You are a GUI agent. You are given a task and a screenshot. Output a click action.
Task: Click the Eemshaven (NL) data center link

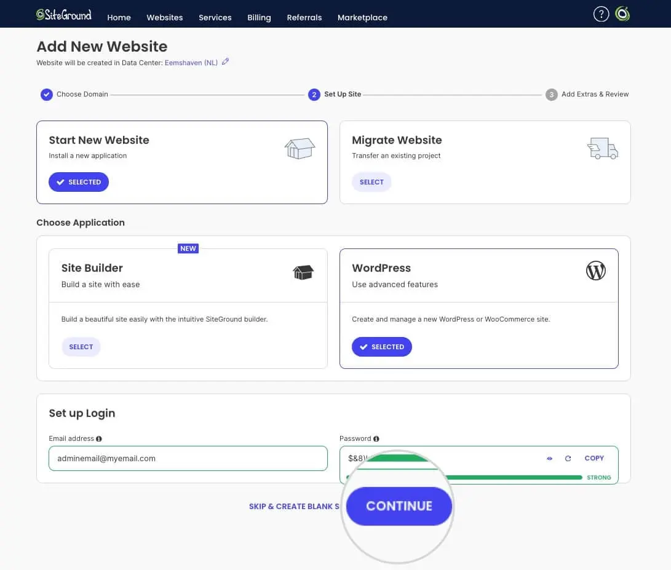tap(191, 63)
